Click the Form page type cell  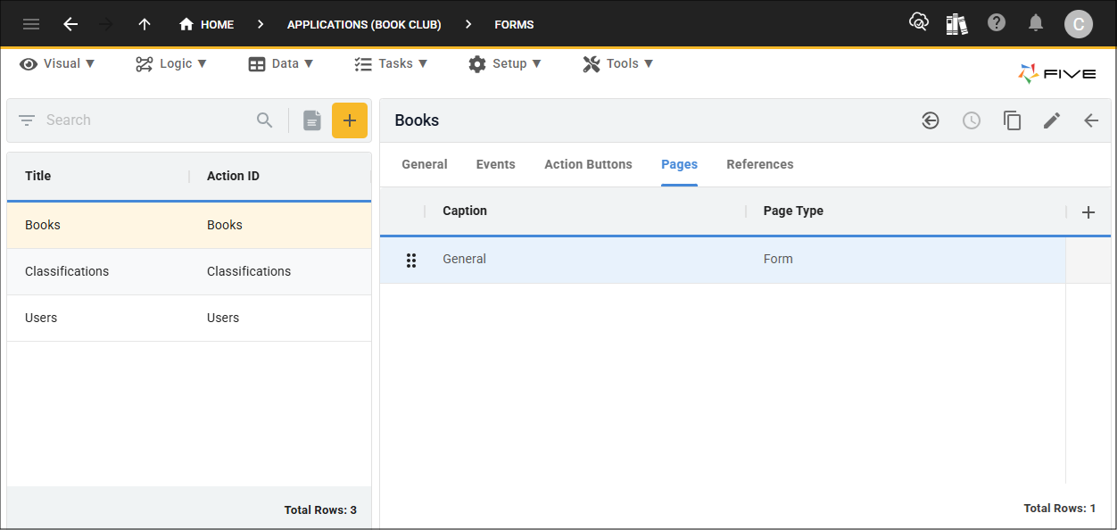778,259
